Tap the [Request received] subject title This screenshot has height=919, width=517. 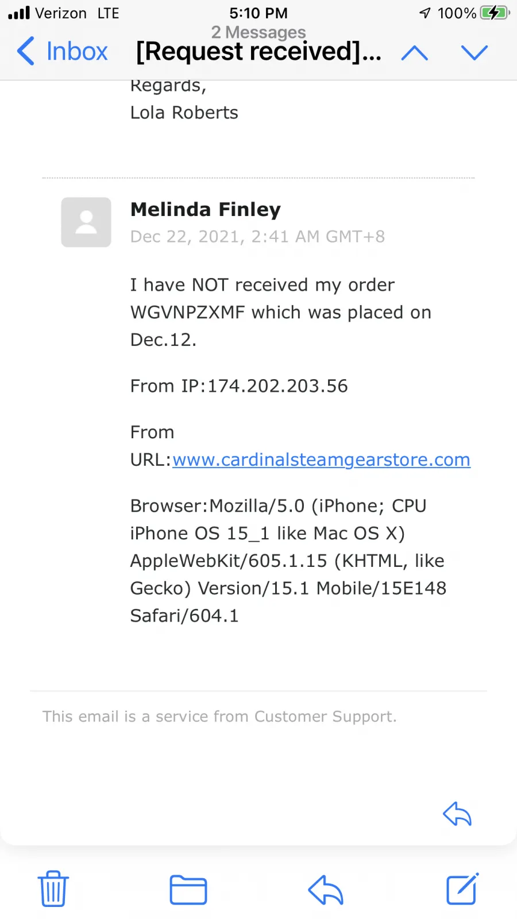[258, 51]
